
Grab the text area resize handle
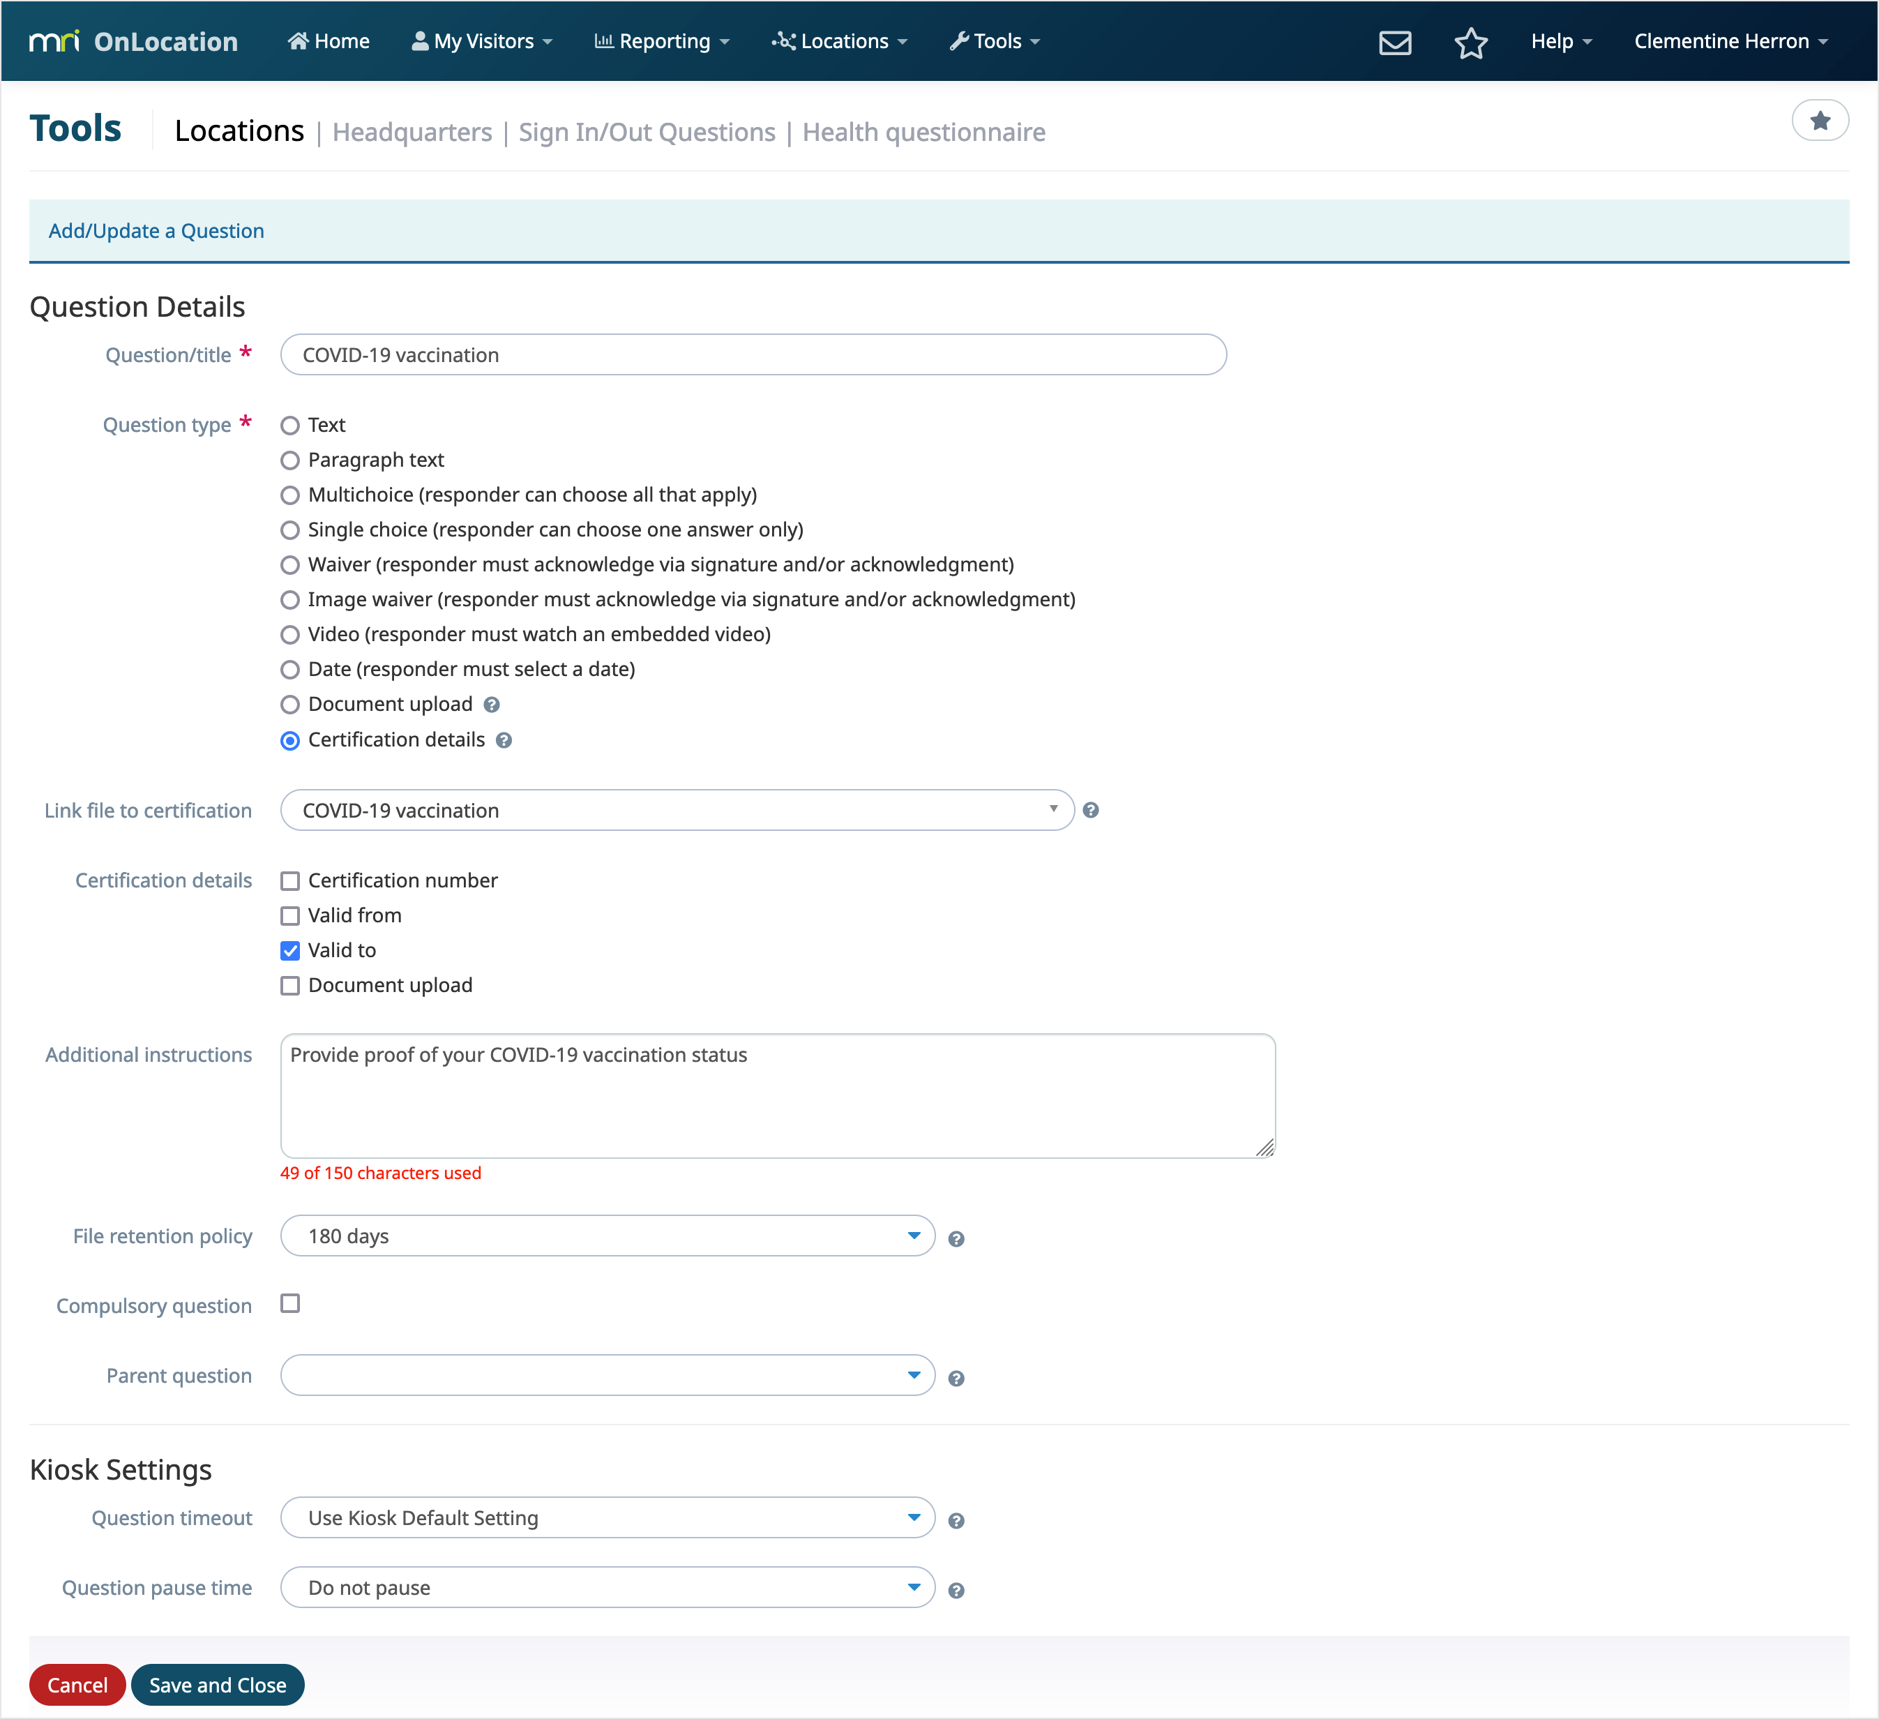1265,1148
